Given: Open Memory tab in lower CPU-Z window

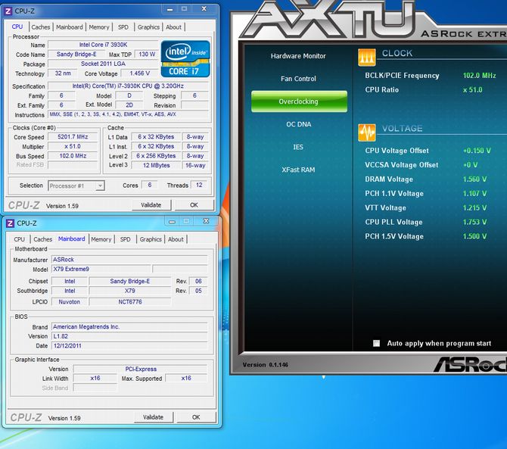Looking at the screenshot, I should pyautogui.click(x=101, y=239).
